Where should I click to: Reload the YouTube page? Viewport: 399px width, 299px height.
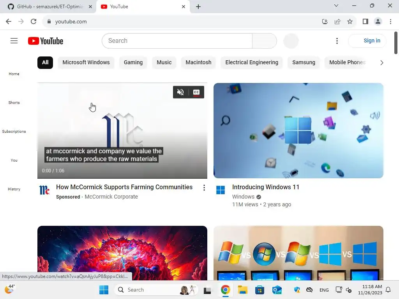34,21
